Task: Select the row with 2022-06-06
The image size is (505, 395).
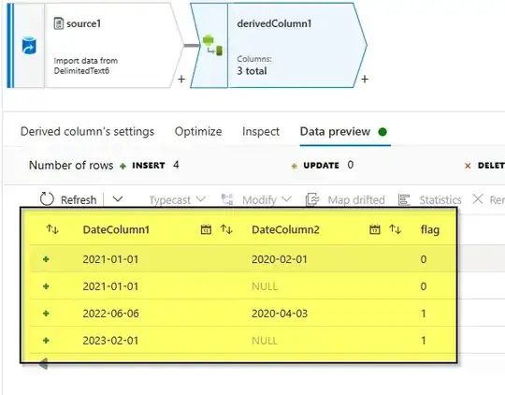Action: [243, 314]
